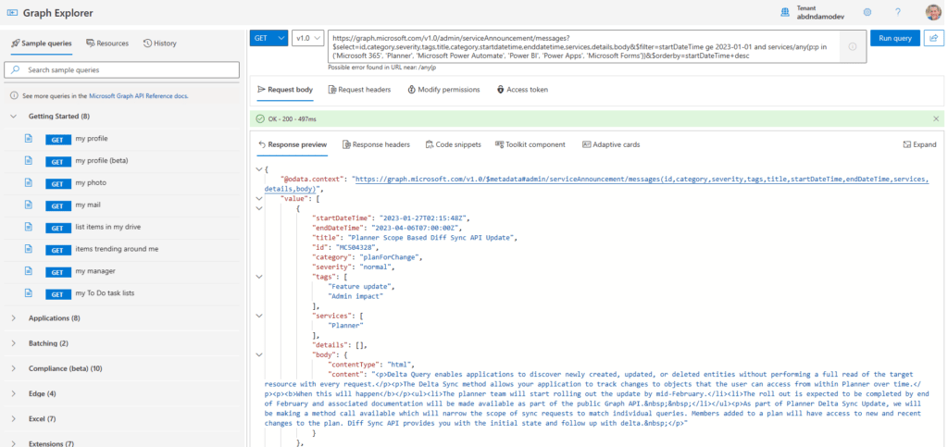Screen dimensions: 948x447
Task: Open the help question mark icon
Action: pos(898,12)
